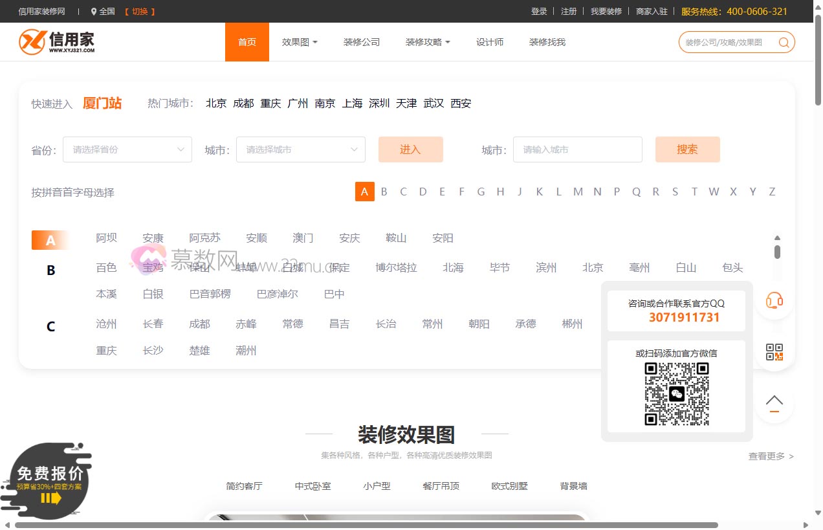This screenshot has width=823, height=530.
Task: Select the letter B filter
Action: (384, 191)
